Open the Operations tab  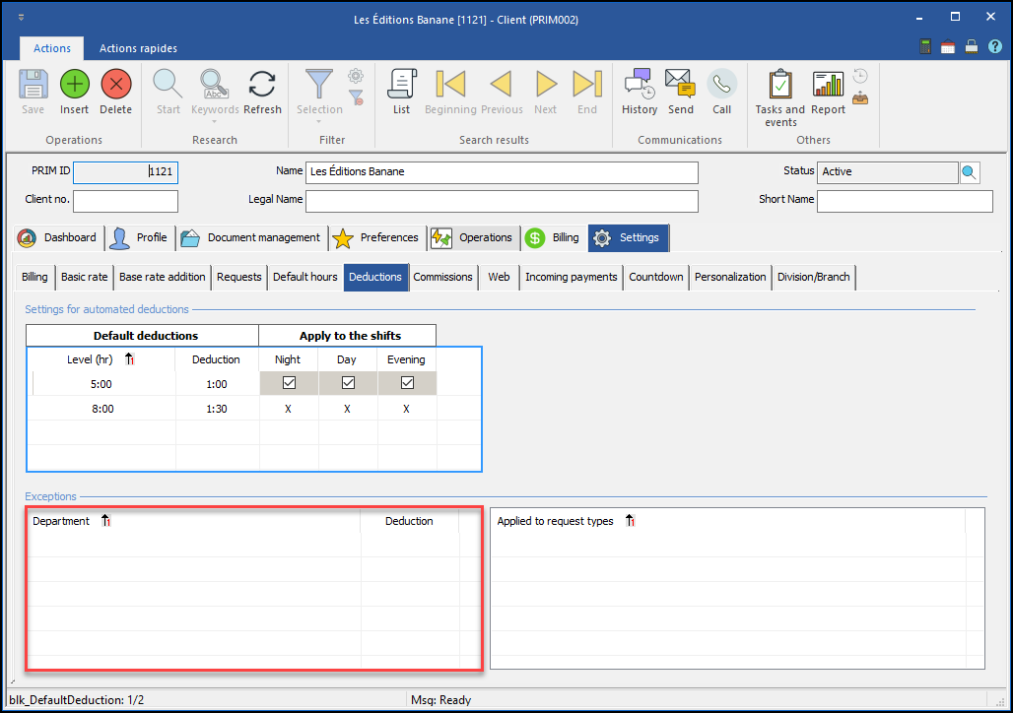474,237
